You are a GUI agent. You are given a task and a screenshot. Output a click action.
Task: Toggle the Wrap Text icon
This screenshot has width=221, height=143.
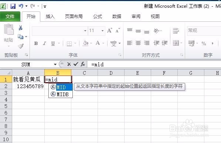click(176, 31)
